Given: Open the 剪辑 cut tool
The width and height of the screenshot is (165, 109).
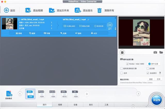Looking at the screenshot, I should click(x=19, y=33).
